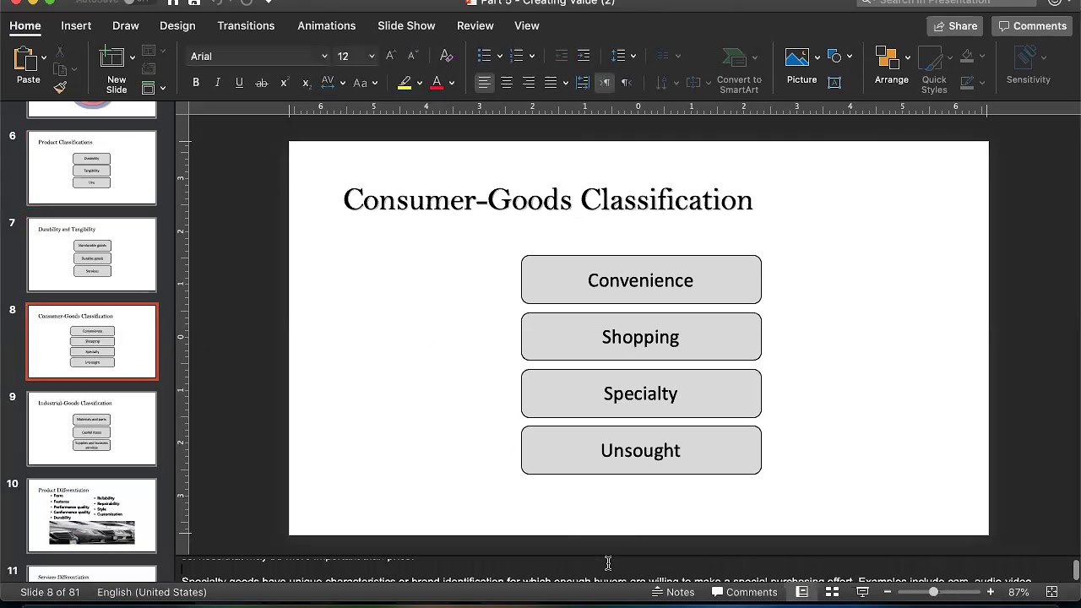Fit slide to current window
The width and height of the screenshot is (1081, 608).
(1051, 592)
